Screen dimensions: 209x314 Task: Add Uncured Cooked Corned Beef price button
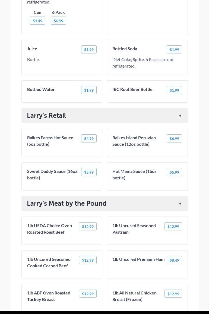[x=88, y=260]
